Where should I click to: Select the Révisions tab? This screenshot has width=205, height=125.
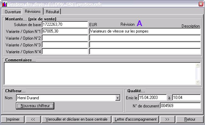[x=33, y=12]
